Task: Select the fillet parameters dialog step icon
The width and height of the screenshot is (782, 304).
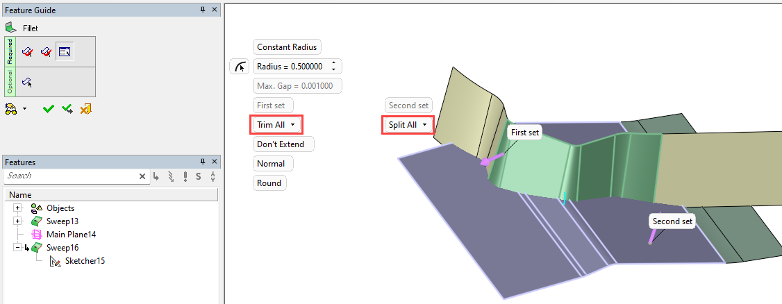Action: (x=65, y=52)
